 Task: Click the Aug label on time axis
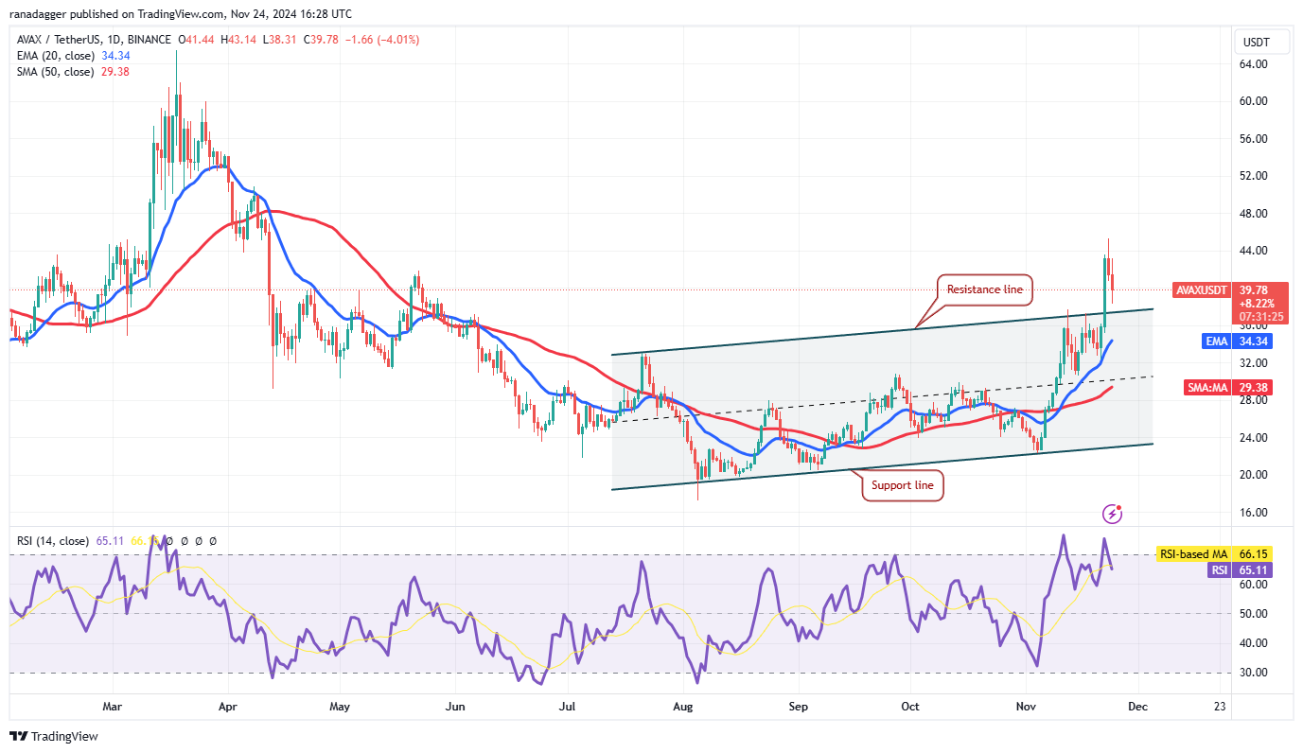684,707
